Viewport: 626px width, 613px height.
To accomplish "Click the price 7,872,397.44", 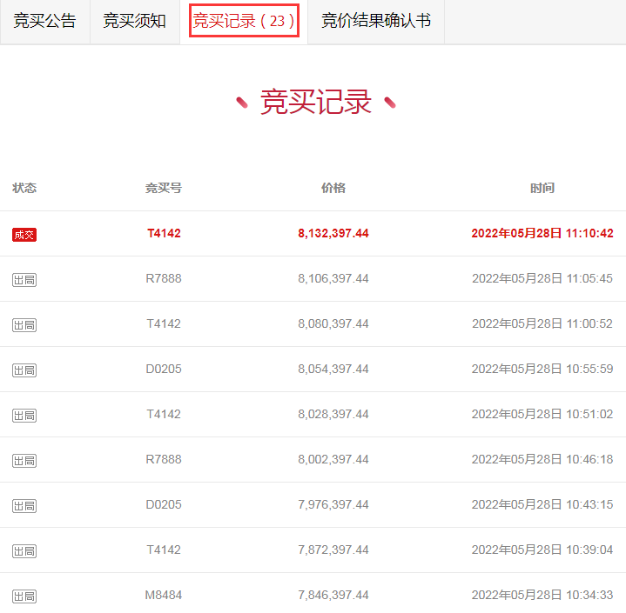I will click(x=333, y=550).
